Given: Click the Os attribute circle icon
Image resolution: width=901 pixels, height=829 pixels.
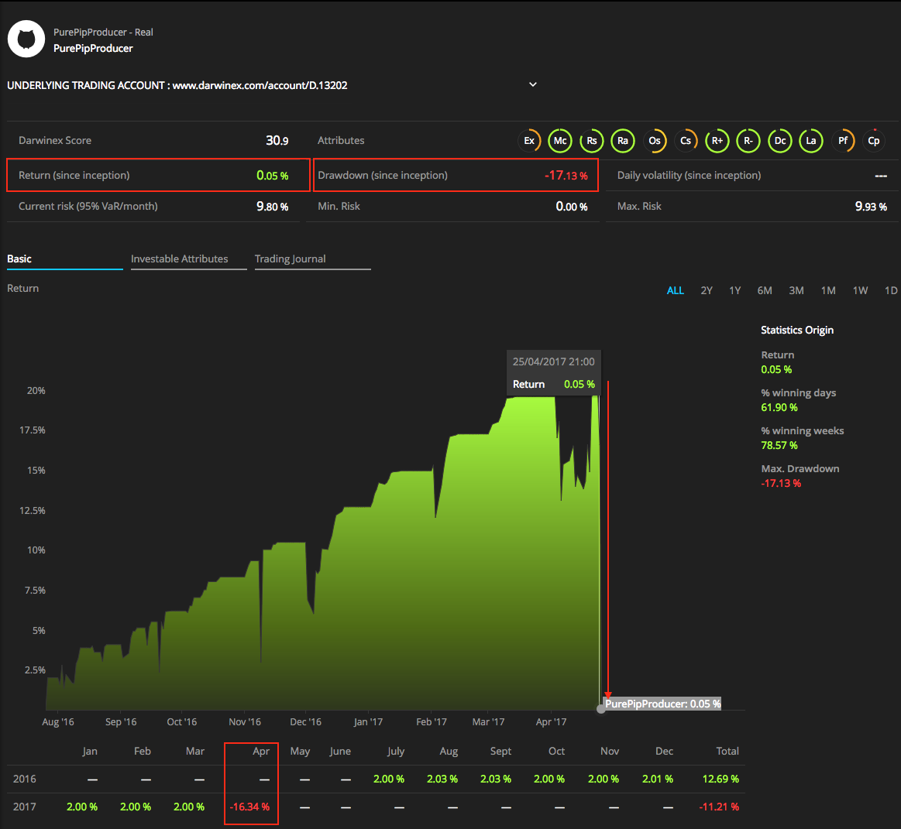Looking at the screenshot, I should (x=655, y=141).
